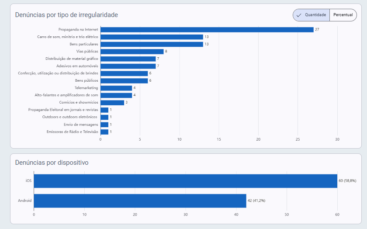Viewport: 367px width, 229px height.
Task: Switch chart to Percentual view
Action: tap(343, 15)
